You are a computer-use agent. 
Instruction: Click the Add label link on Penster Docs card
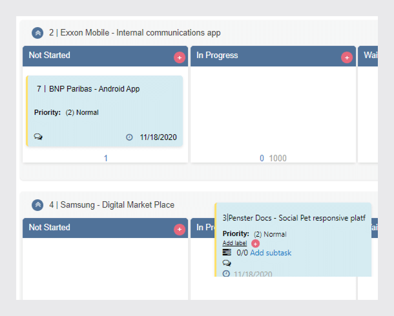234,243
